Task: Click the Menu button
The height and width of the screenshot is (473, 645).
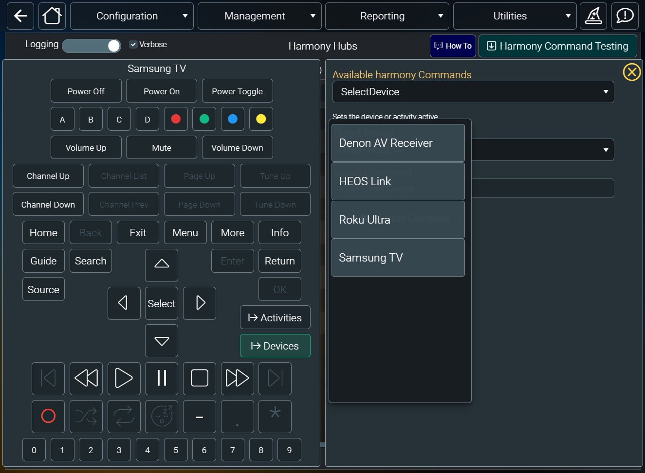Action: (x=185, y=233)
